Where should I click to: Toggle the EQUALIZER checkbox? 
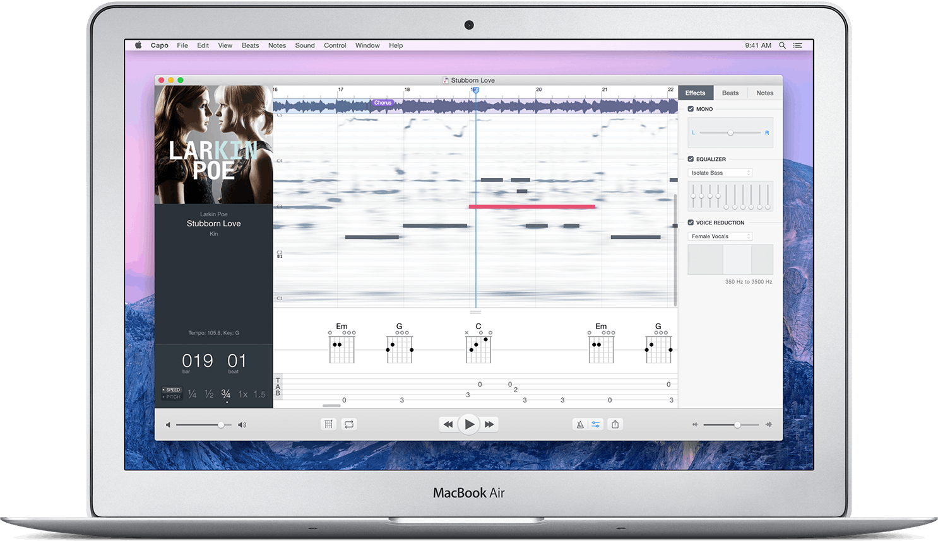[691, 159]
